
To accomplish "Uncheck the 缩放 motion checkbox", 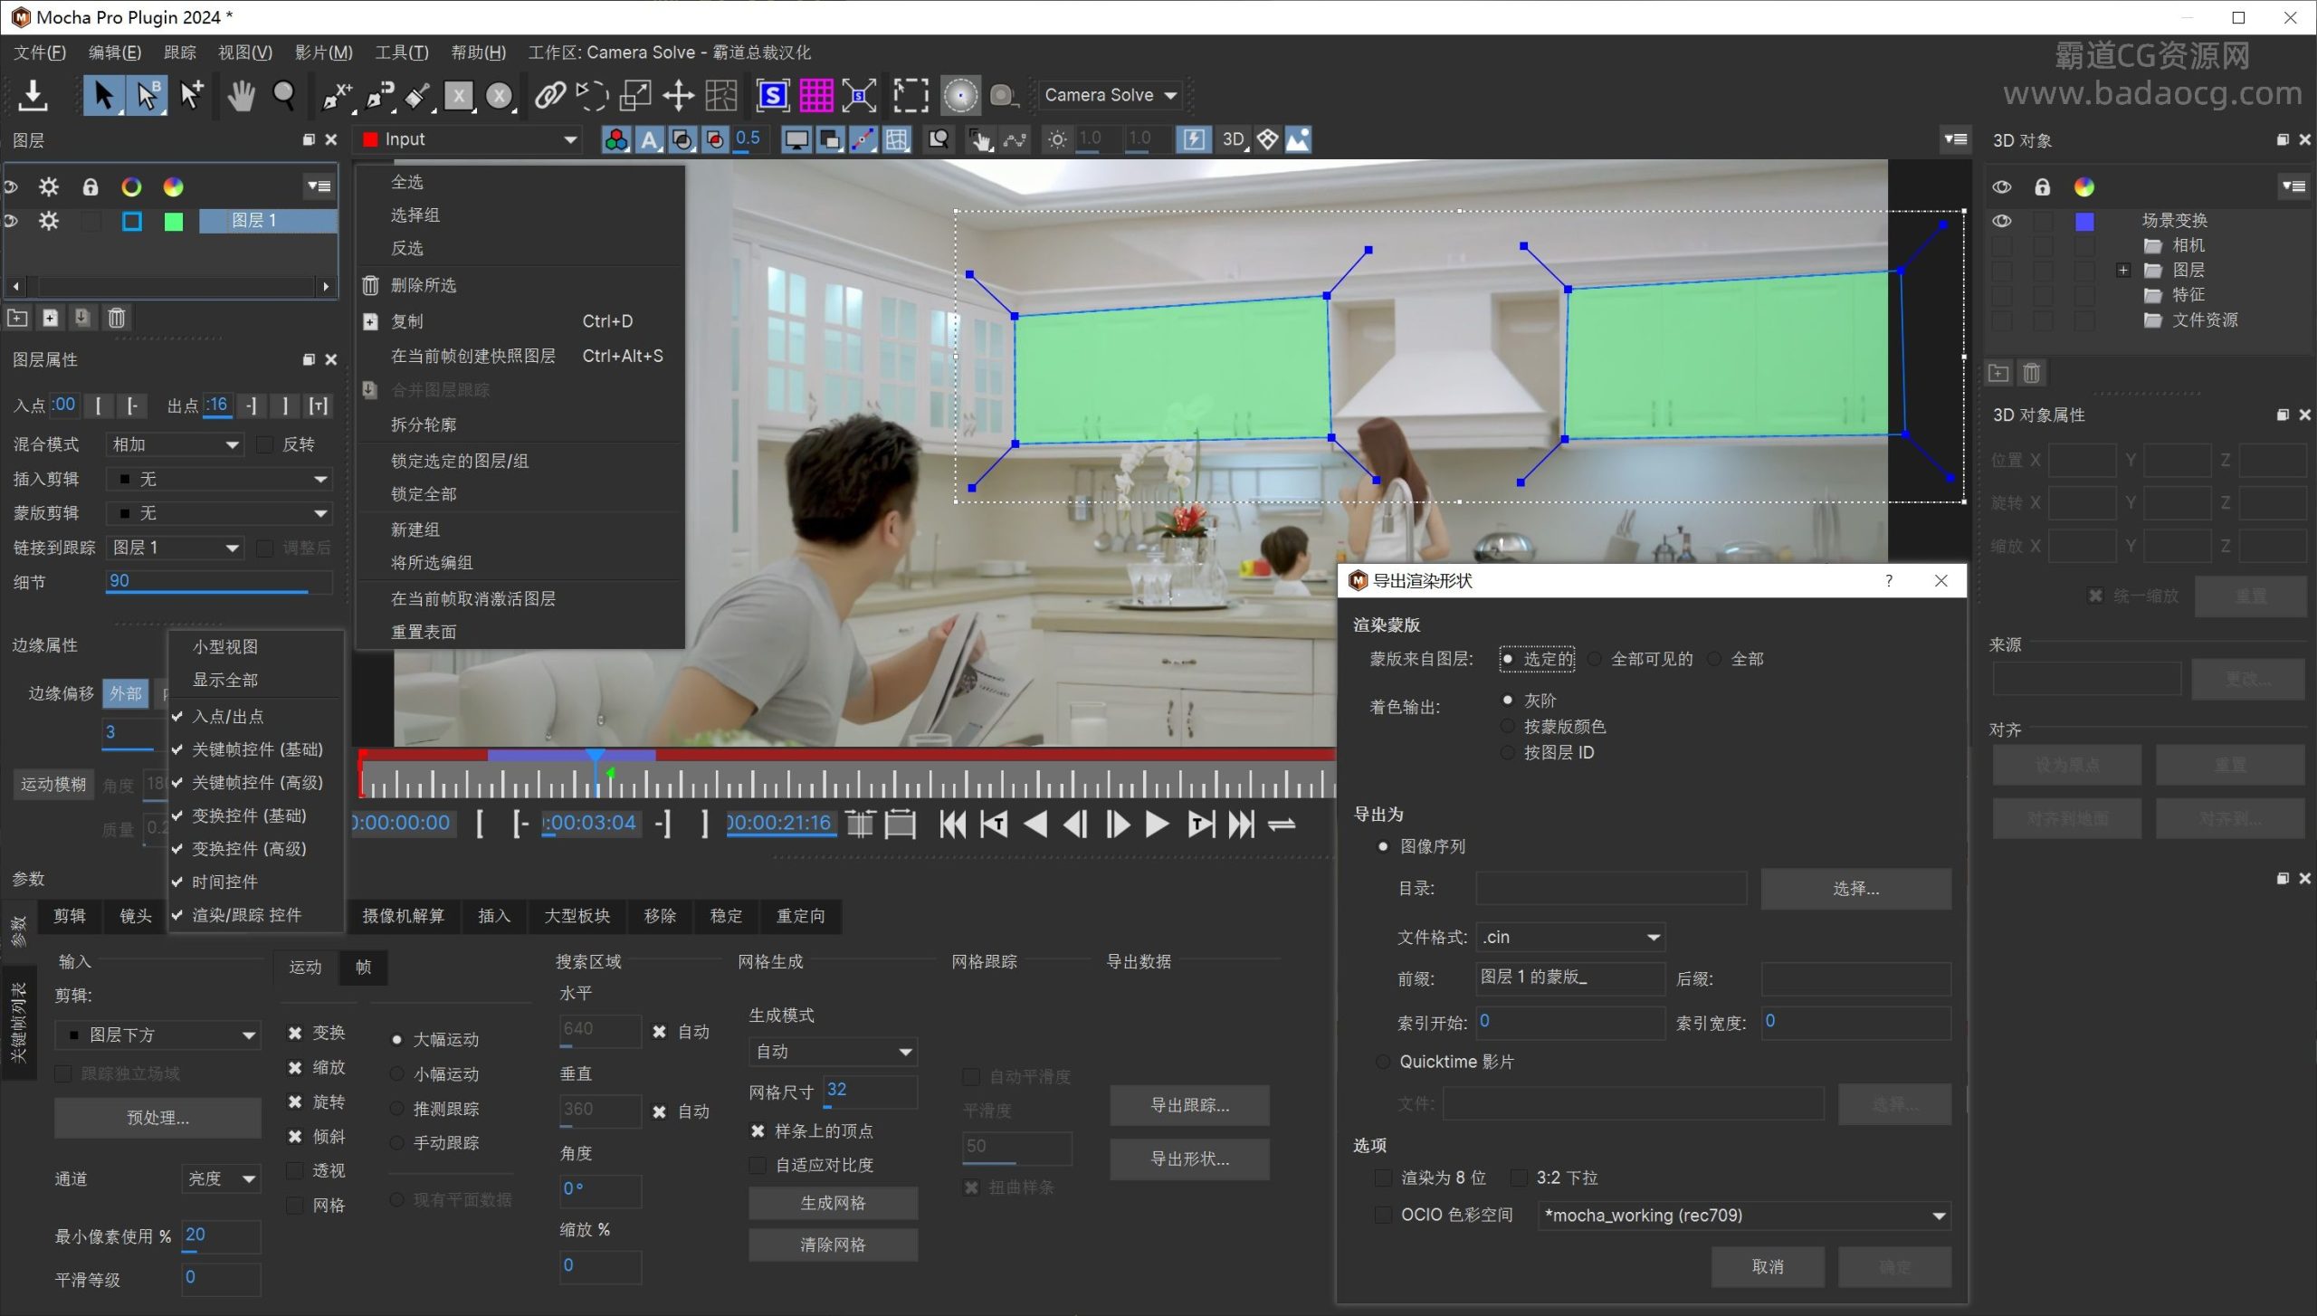I will (x=295, y=1068).
